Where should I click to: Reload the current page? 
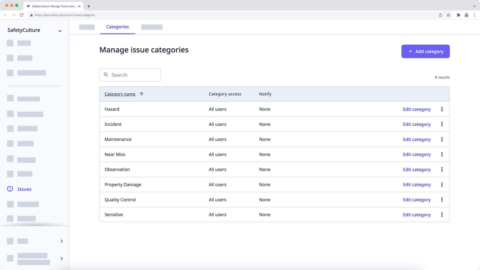(21, 15)
